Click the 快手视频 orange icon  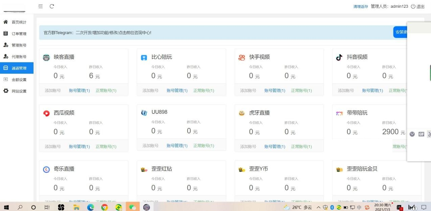pos(242,58)
